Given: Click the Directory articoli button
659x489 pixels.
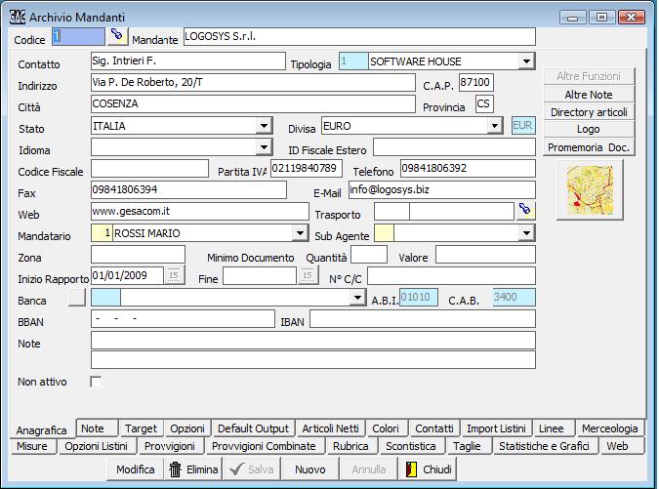Looking at the screenshot, I should (x=589, y=112).
